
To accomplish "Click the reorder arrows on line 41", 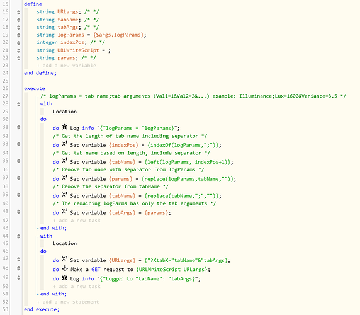I will tap(19, 212).
